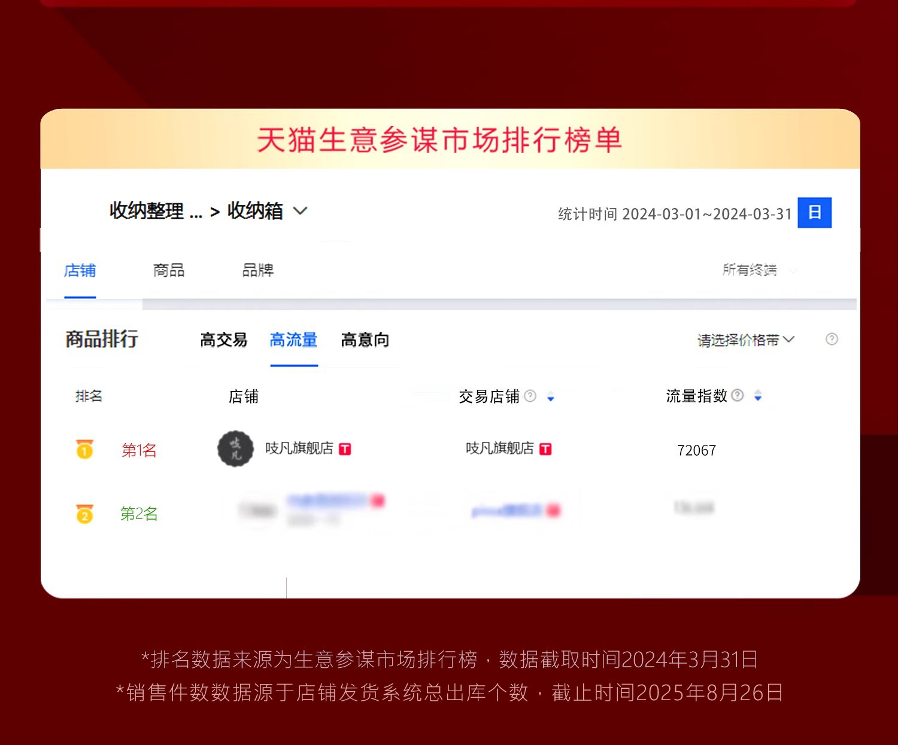Switch to the 店铺 tab
The image size is (898, 745).
(80, 271)
